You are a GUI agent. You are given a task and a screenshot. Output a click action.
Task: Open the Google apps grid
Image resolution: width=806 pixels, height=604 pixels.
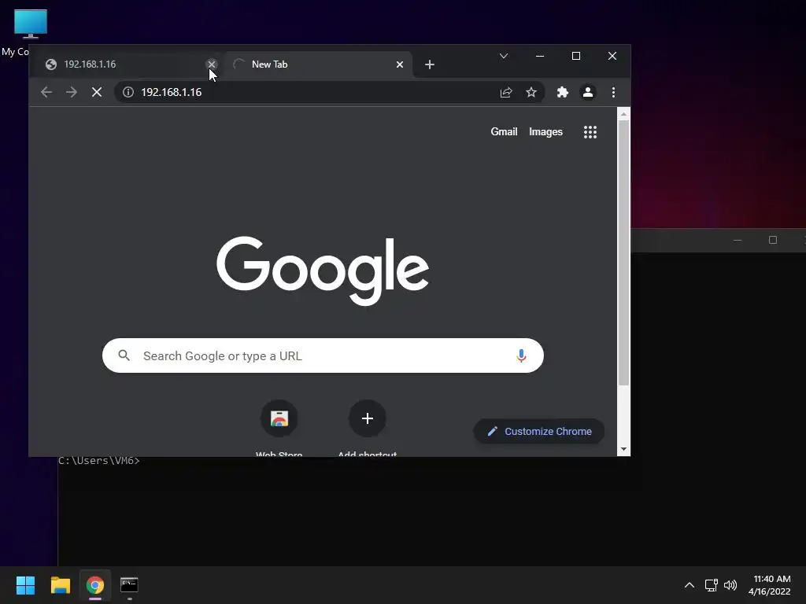point(590,132)
